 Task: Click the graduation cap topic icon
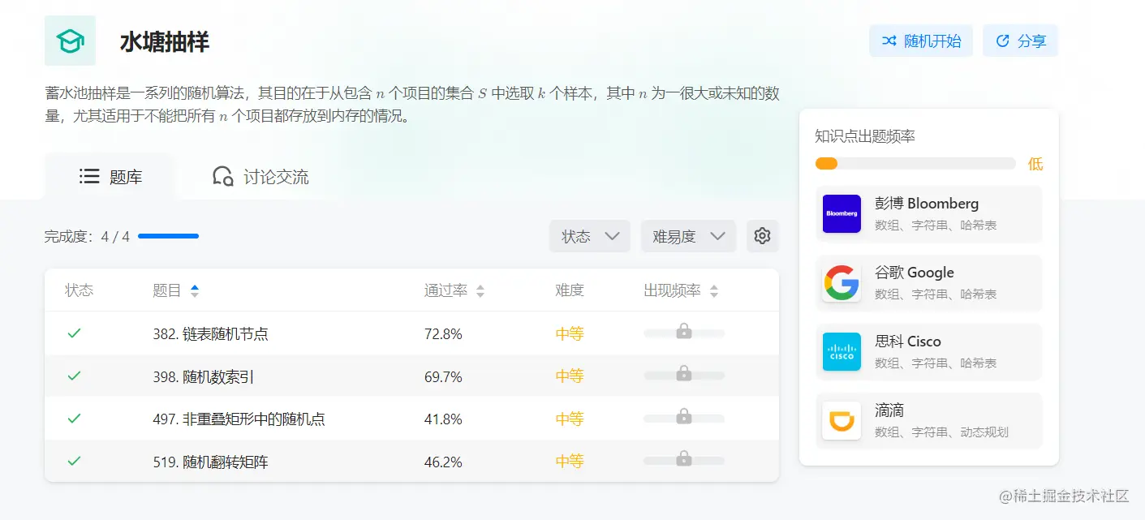[x=70, y=41]
